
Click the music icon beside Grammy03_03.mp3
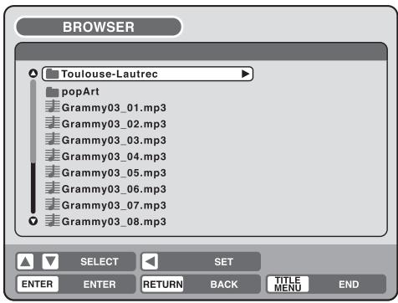(53, 139)
